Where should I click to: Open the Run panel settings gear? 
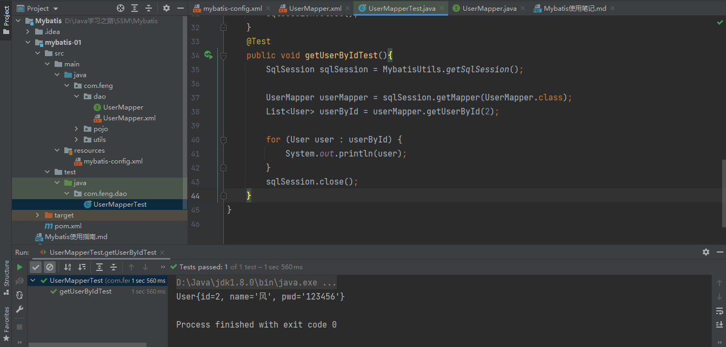[x=706, y=252]
